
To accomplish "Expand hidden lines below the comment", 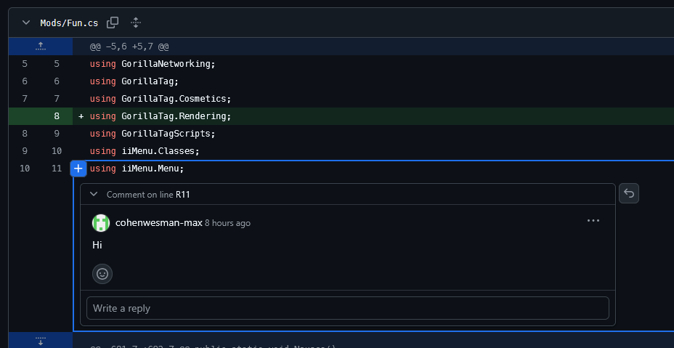I will point(41,340).
